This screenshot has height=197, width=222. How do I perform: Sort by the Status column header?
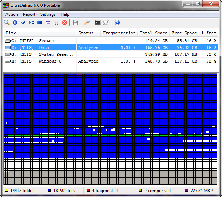click(88, 33)
